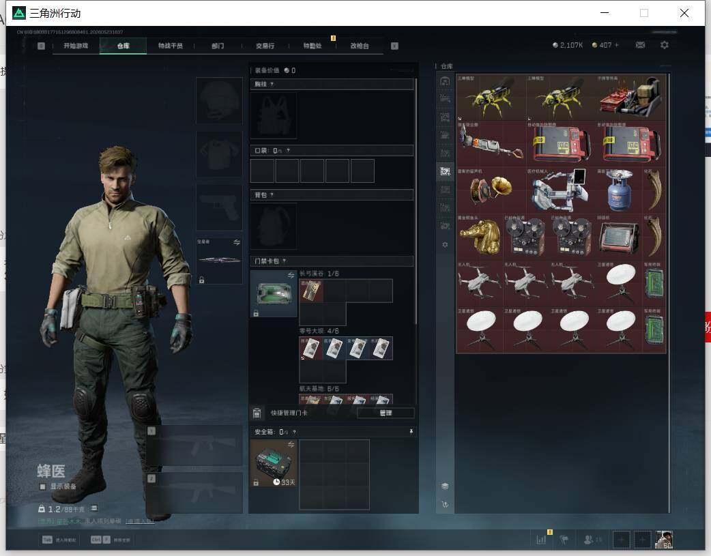Go to the 交易行 tab
The height and width of the screenshot is (556, 711).
click(x=265, y=46)
